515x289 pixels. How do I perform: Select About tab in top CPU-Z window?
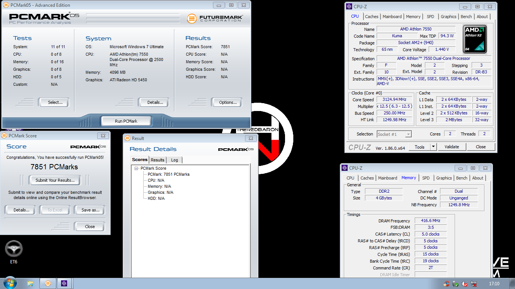tap(482, 17)
